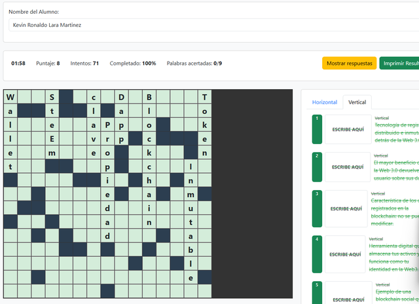The height and width of the screenshot is (304, 419).
Task: Click the 'Completado: 100%' text
Action: (x=133, y=64)
